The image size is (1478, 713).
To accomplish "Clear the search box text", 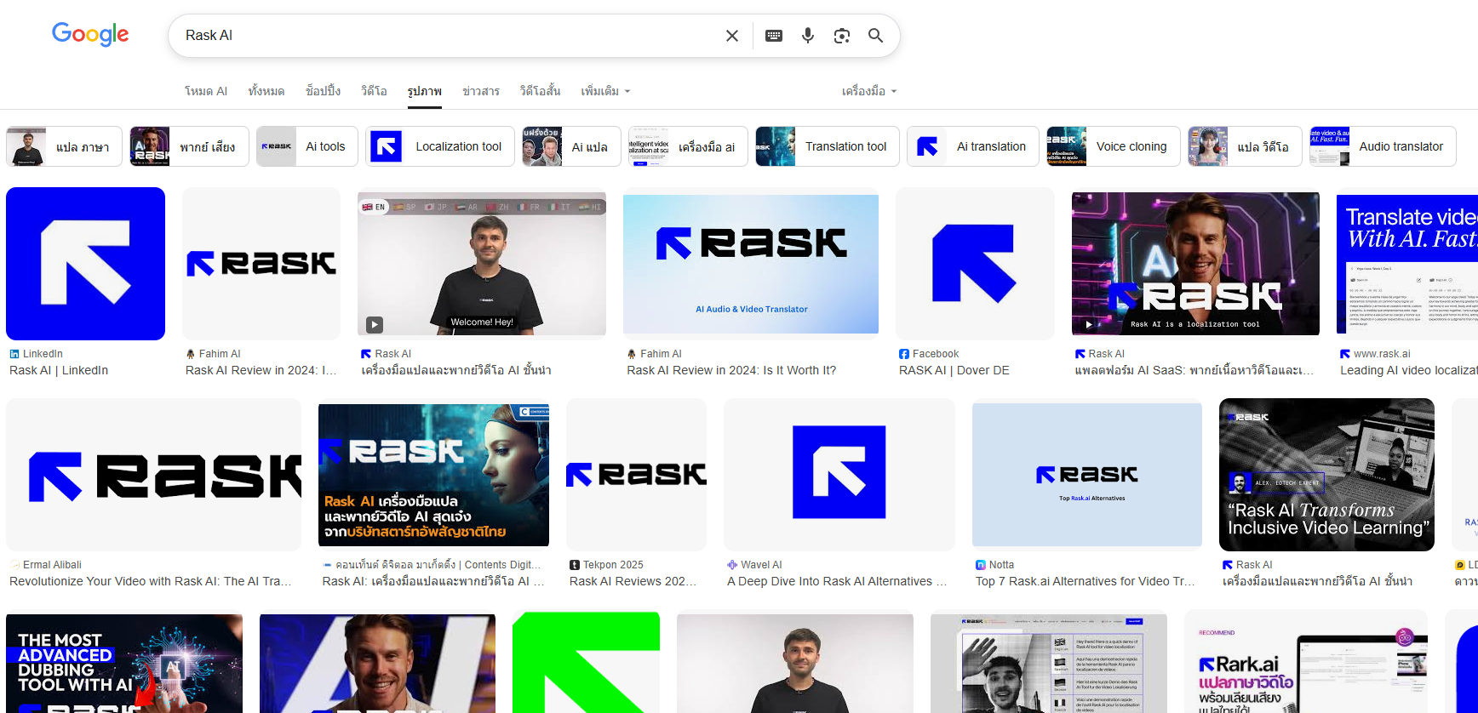I will click(731, 36).
